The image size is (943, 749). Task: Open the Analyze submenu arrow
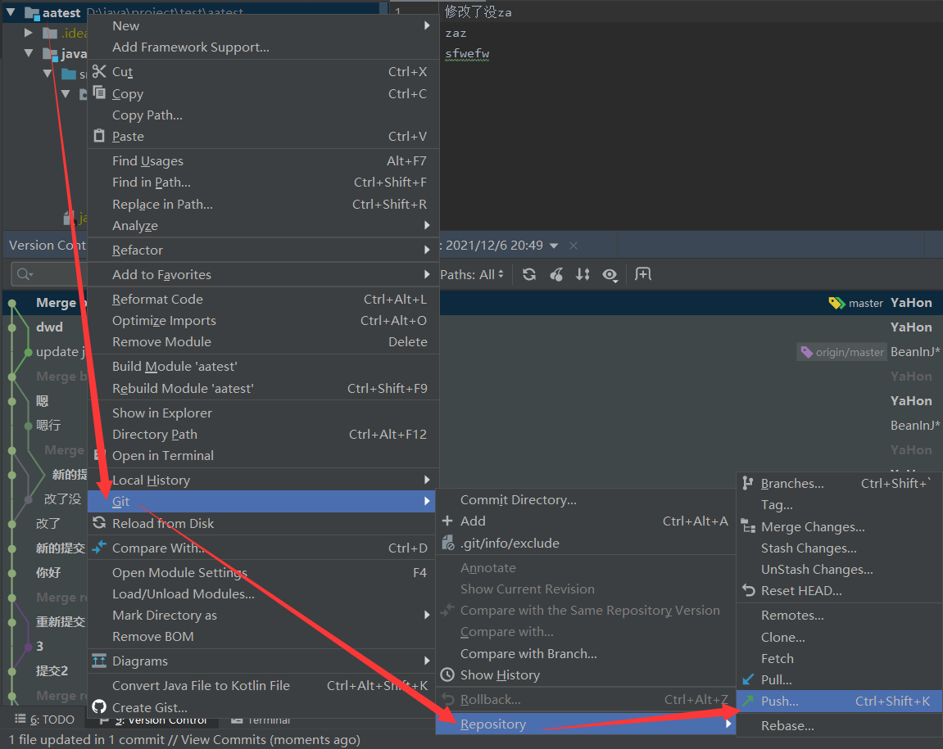point(426,225)
